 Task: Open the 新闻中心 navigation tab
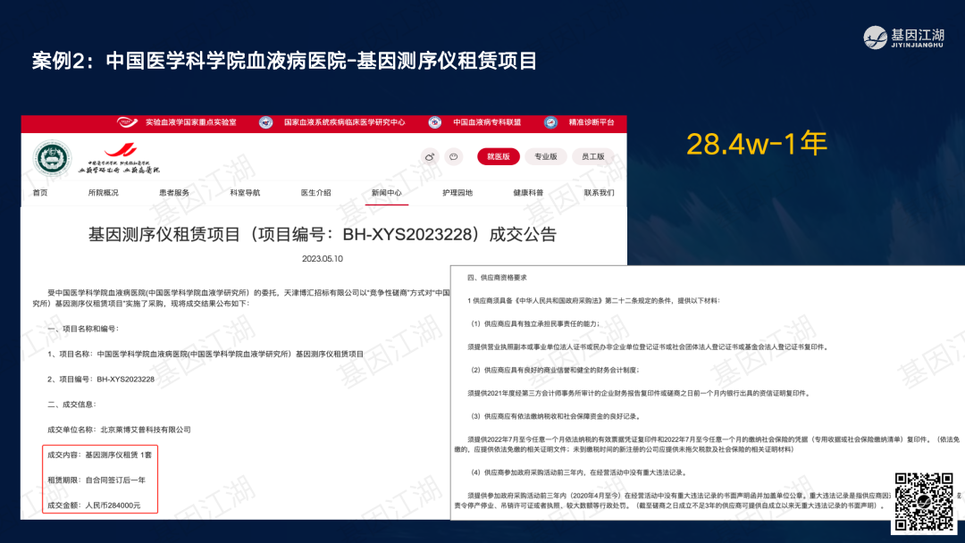(x=387, y=193)
